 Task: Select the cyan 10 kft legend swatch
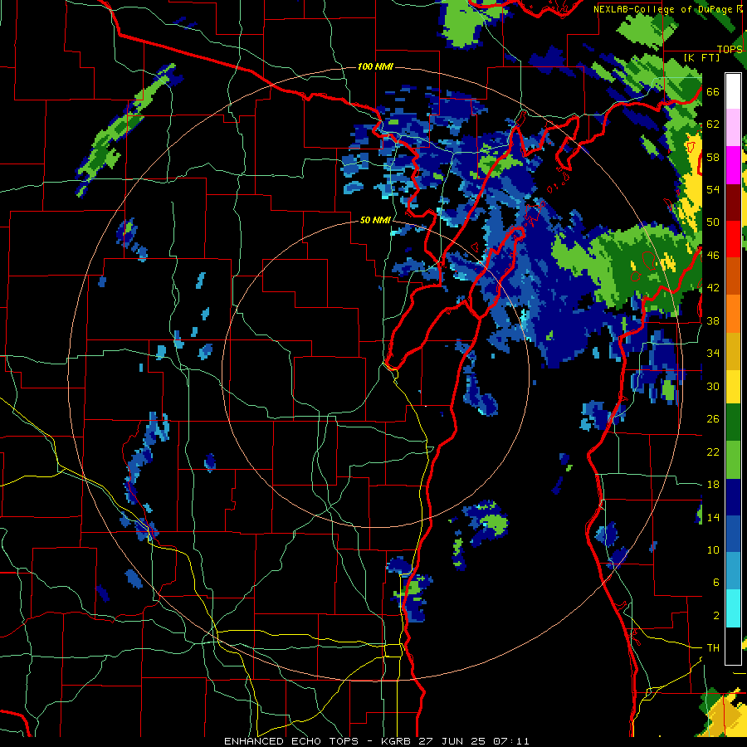[x=733, y=608]
